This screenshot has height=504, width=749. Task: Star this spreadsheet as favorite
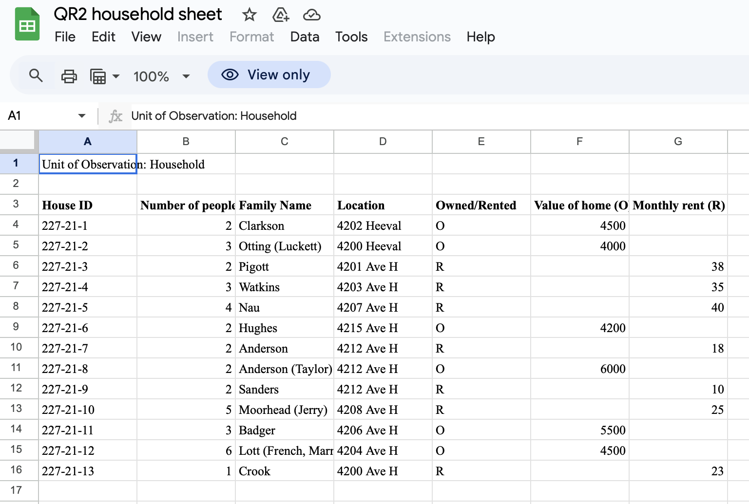(249, 15)
